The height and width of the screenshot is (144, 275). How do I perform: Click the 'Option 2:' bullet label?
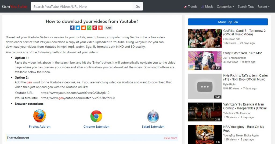coord(21,77)
